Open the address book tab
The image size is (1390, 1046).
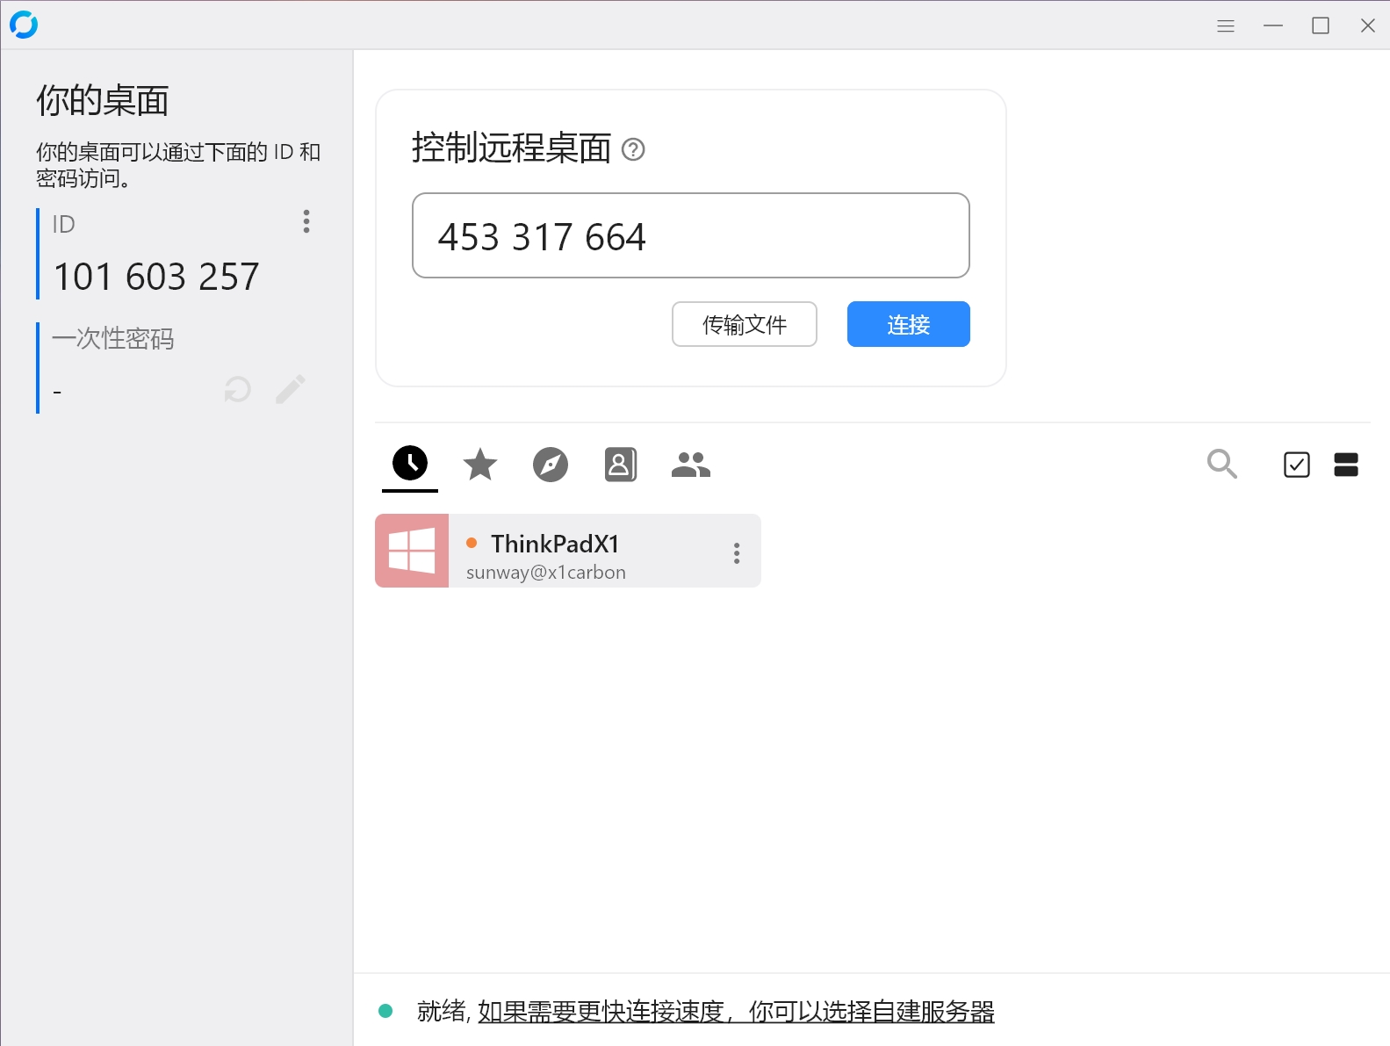pyautogui.click(x=620, y=465)
